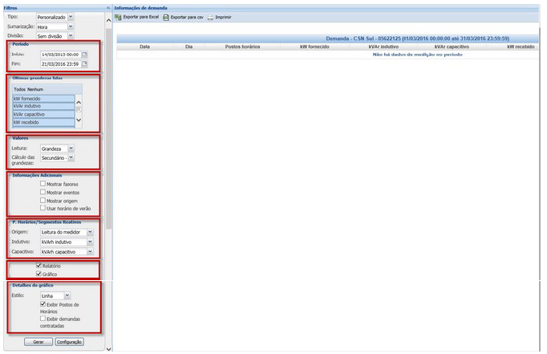The width and height of the screenshot is (547, 354).
Task: Check the Usar horário de verão option
Action: pyautogui.click(x=44, y=208)
